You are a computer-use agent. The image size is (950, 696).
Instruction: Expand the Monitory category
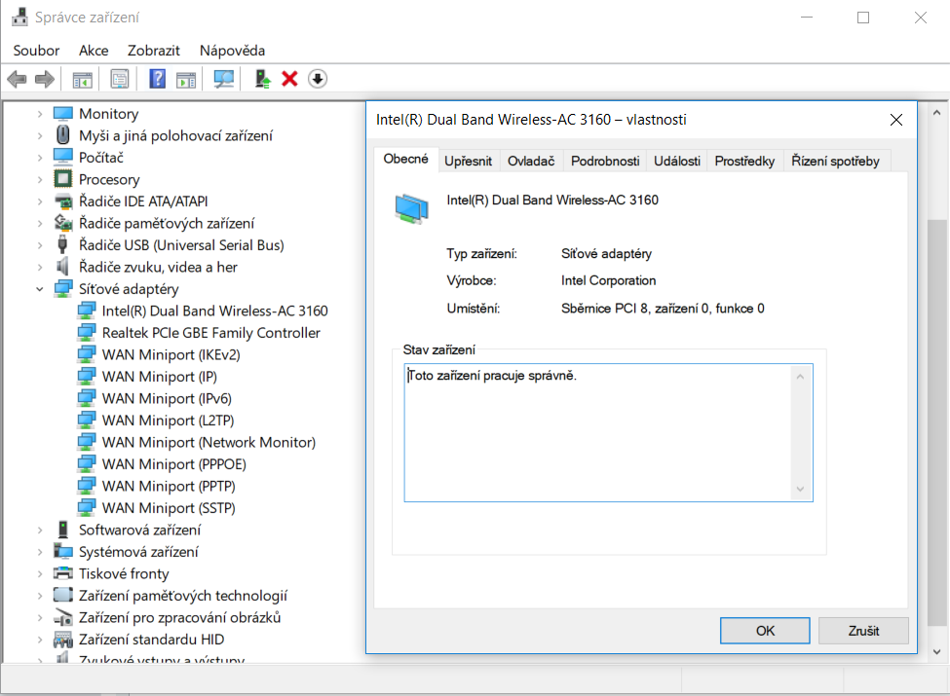pos(40,114)
